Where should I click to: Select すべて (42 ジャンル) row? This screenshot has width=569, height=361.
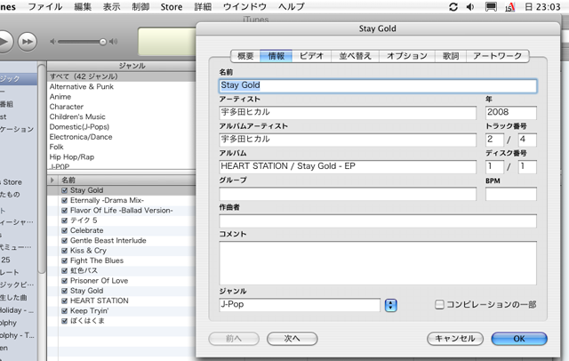tap(121, 76)
